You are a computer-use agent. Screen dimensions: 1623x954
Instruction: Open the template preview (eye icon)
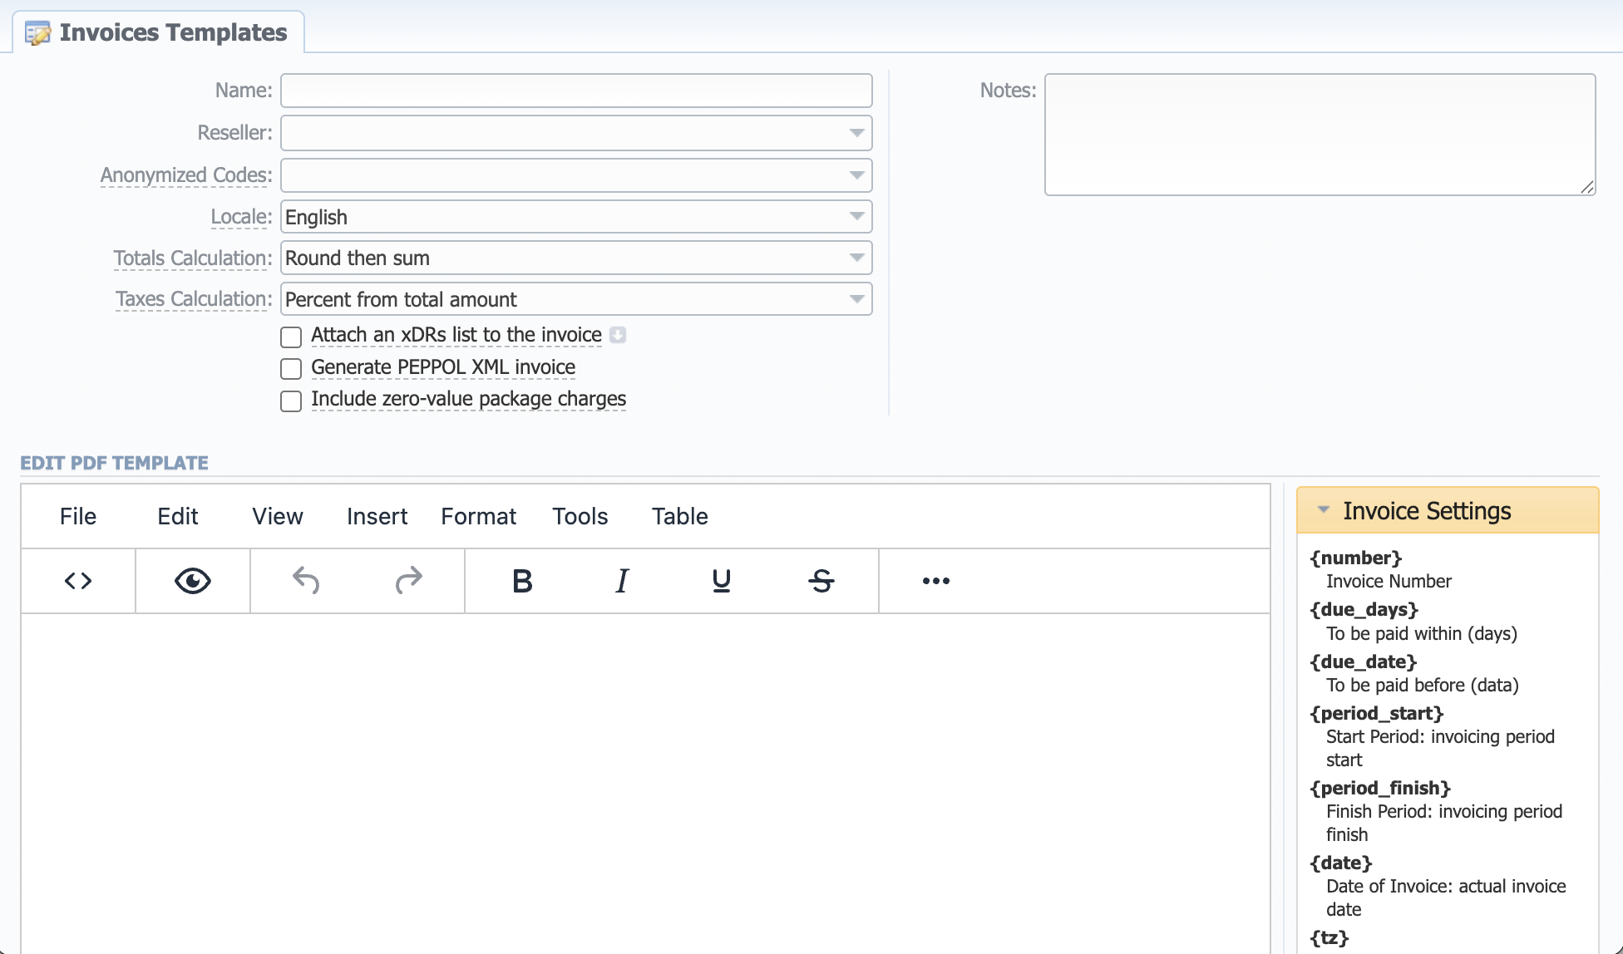pyautogui.click(x=192, y=581)
